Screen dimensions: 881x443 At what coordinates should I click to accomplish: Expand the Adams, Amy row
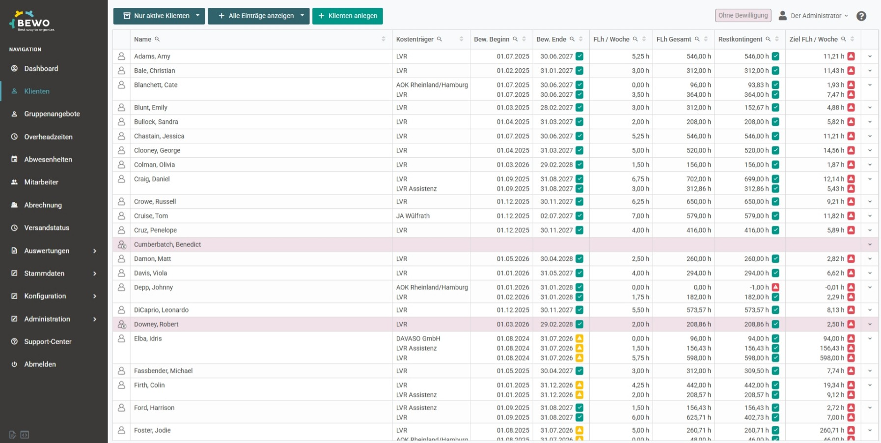coord(870,56)
